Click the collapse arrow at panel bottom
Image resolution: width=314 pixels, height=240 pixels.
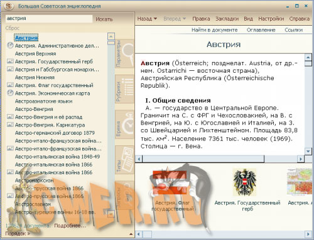pyautogui.click(x=131, y=234)
